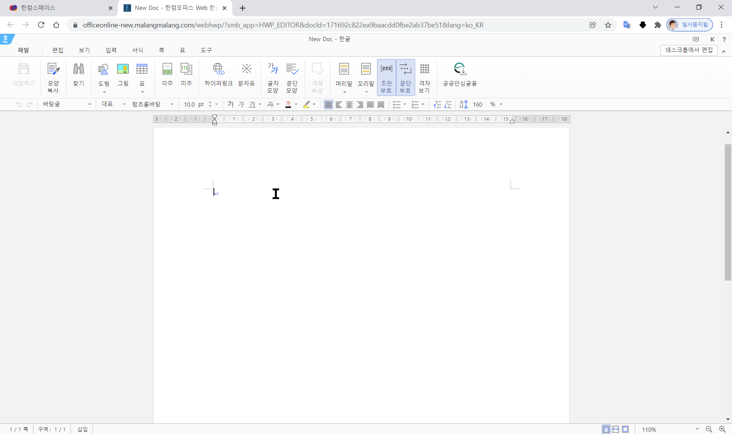Toggle 조판 부호 display off
Viewport: 732px width, 434px height.
386,77
